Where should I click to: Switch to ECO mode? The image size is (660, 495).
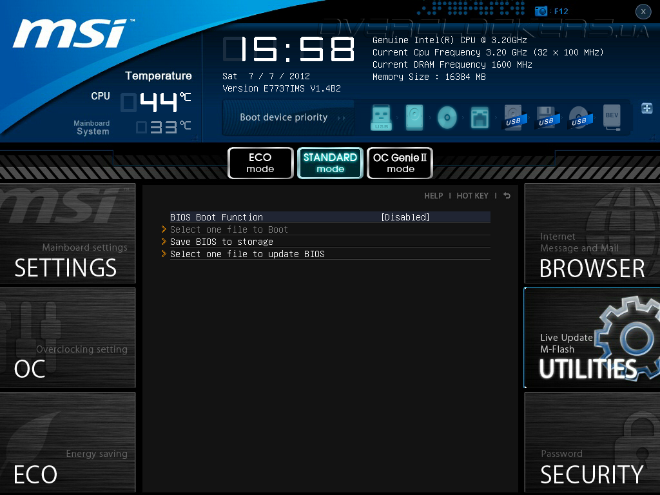pos(260,163)
